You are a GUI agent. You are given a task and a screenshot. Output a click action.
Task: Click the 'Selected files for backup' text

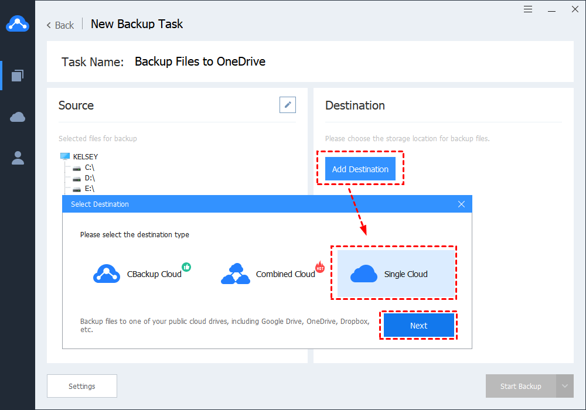click(97, 139)
